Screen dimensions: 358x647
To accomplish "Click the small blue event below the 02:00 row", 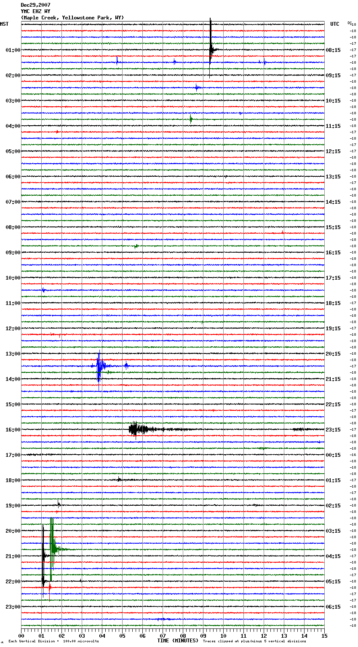I will pyautogui.click(x=197, y=88).
